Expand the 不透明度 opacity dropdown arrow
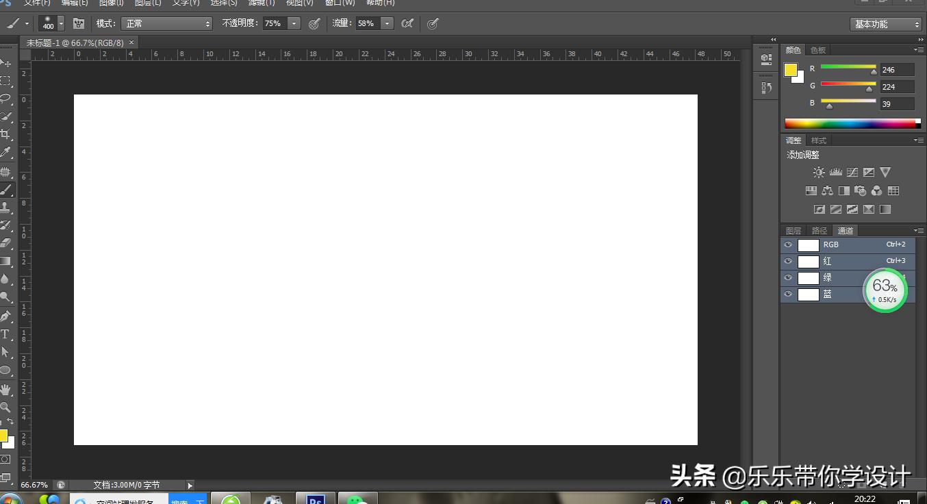This screenshot has height=504, width=927. (294, 23)
